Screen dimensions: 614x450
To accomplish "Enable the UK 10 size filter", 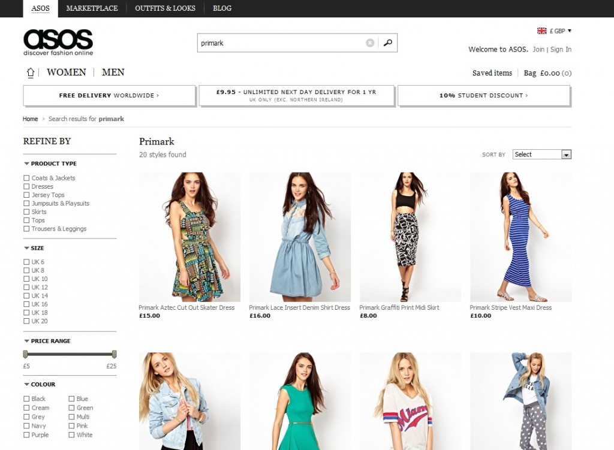I will 26,279.
